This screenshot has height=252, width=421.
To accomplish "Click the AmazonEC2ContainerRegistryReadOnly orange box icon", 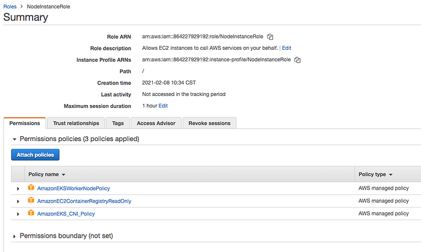I will 31,200.
